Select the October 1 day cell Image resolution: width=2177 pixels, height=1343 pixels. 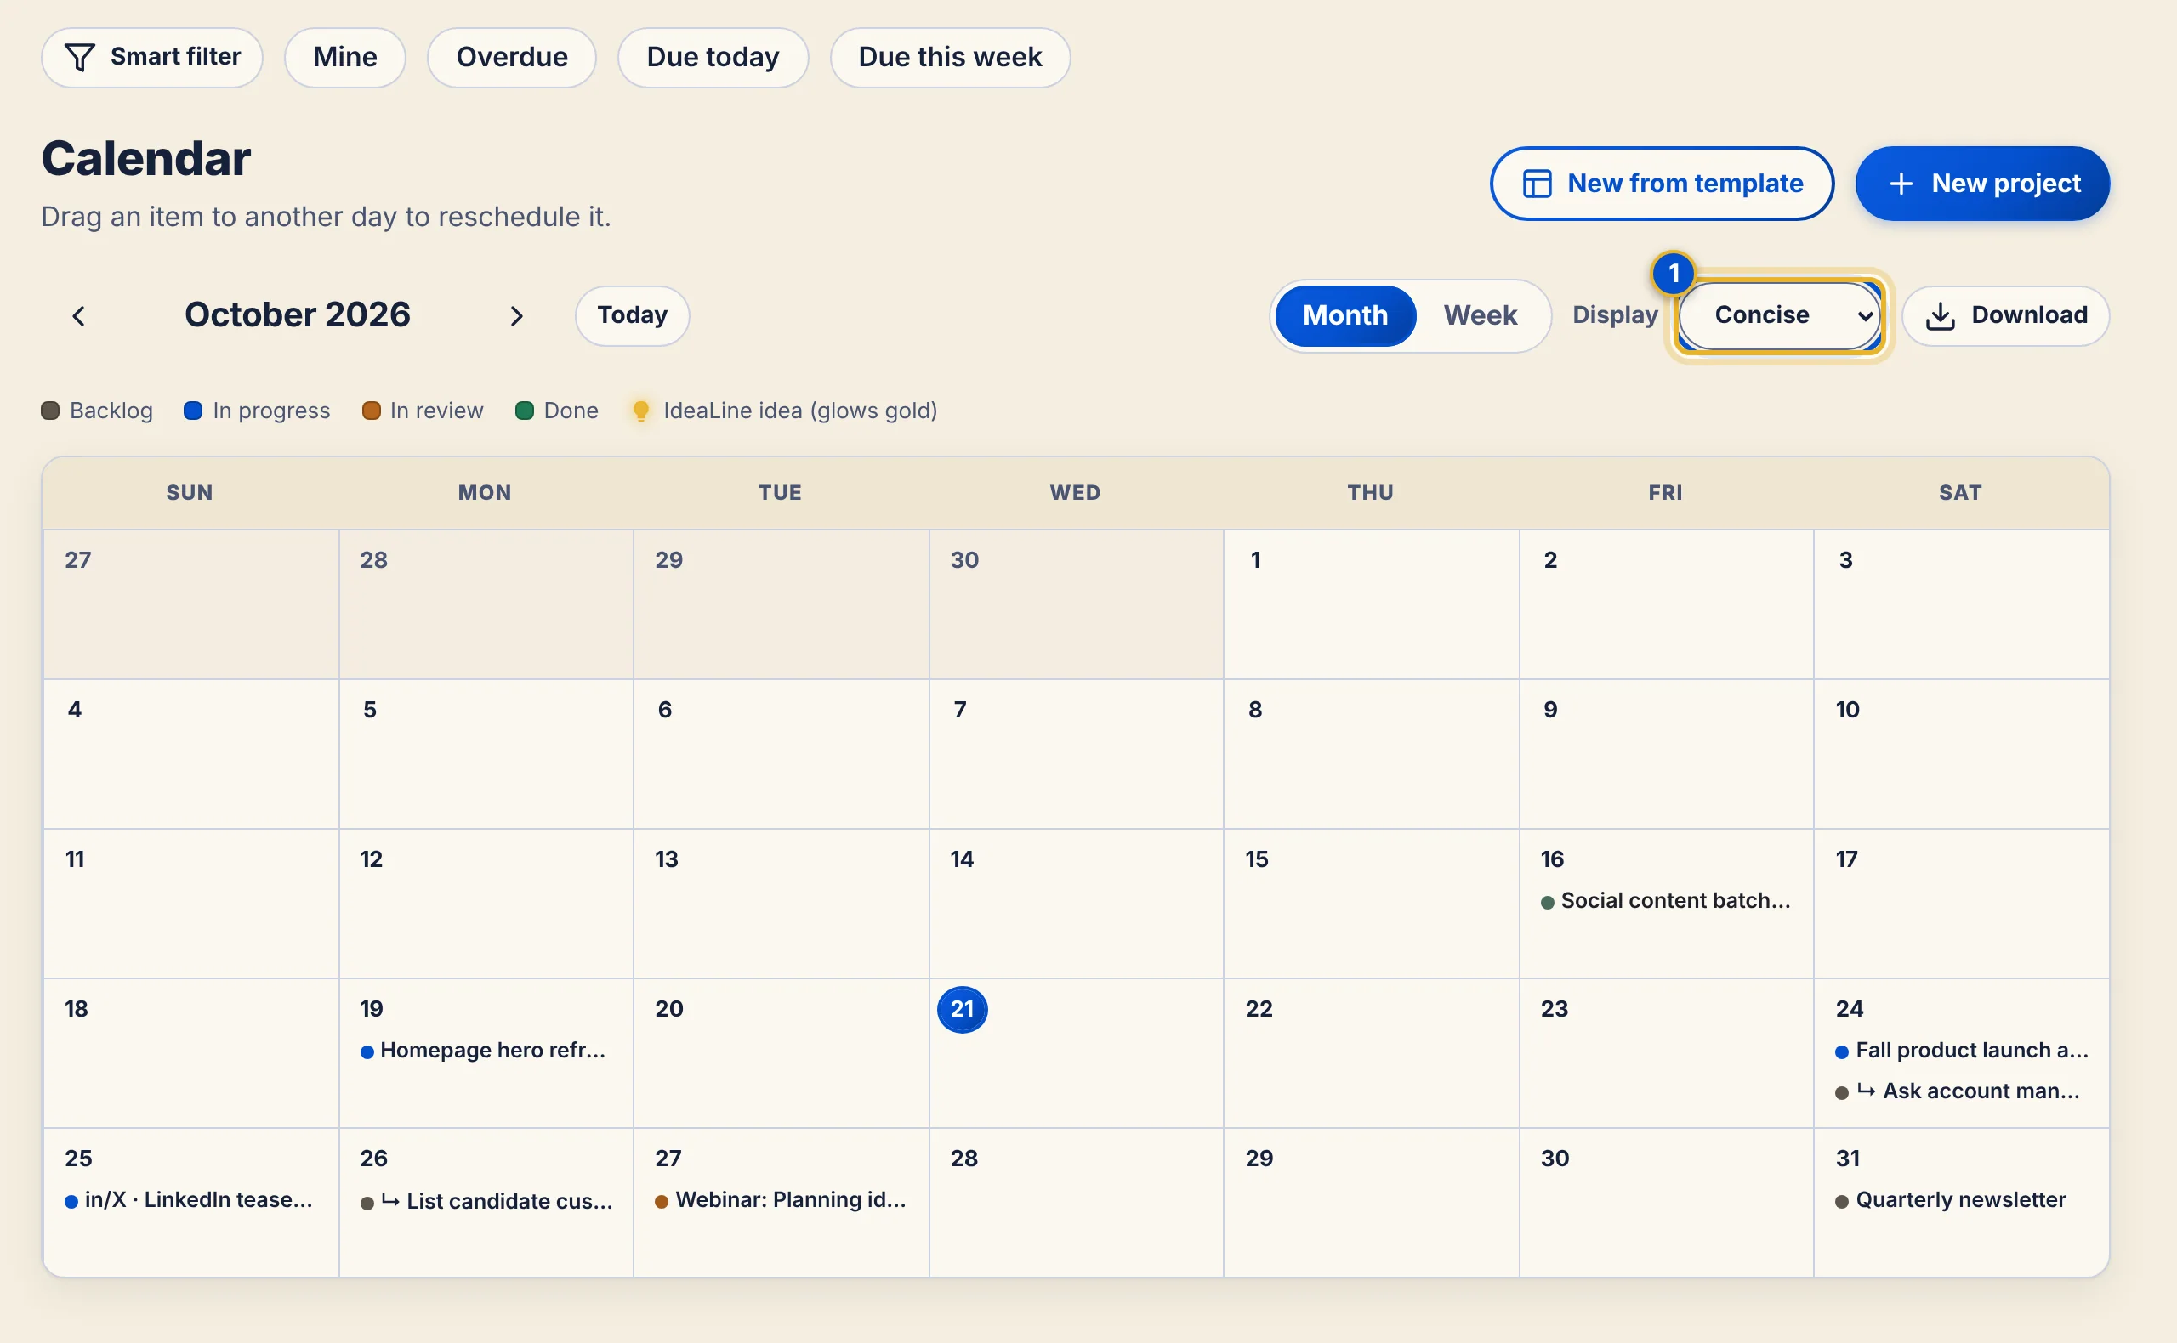point(1371,605)
